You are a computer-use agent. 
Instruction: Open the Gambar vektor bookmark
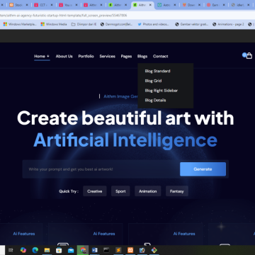(192, 24)
